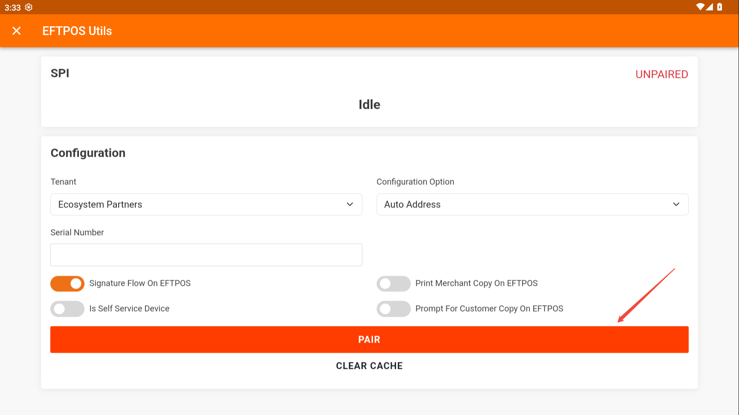The height and width of the screenshot is (415, 739).
Task: Open the Configuration Option dropdown
Action: tap(532, 204)
